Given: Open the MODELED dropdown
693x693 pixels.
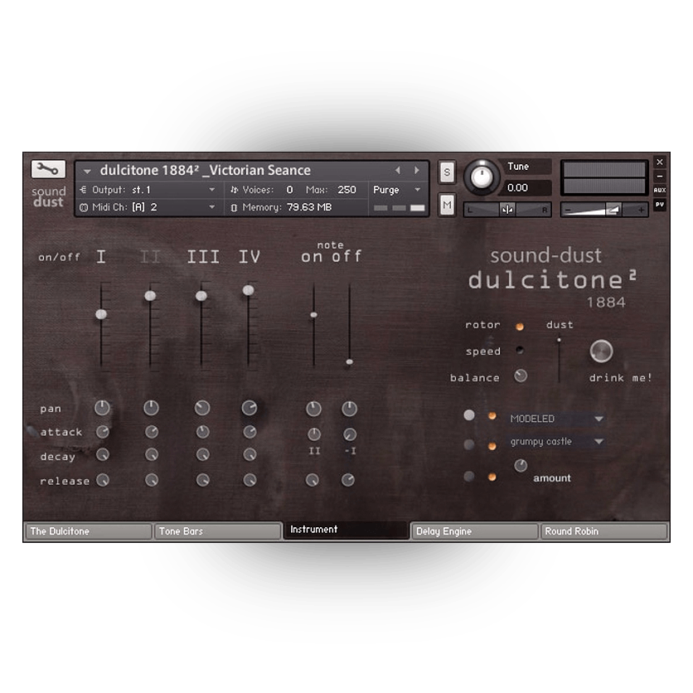Looking at the screenshot, I should click(556, 419).
